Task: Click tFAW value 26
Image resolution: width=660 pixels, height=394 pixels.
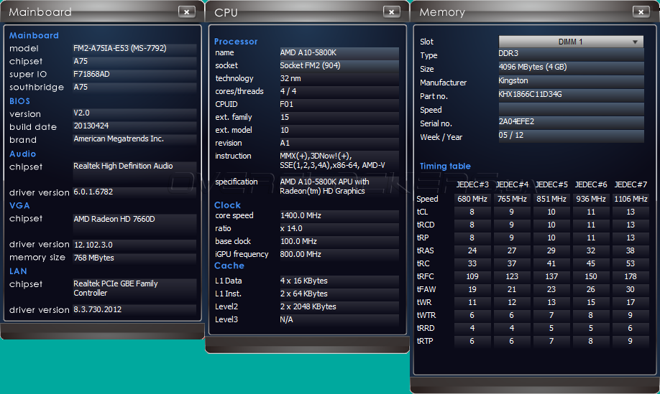Action: (591, 289)
